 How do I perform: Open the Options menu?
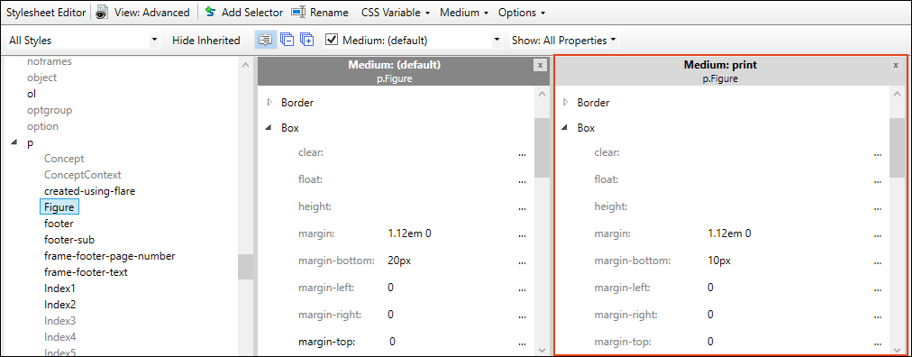coord(522,13)
